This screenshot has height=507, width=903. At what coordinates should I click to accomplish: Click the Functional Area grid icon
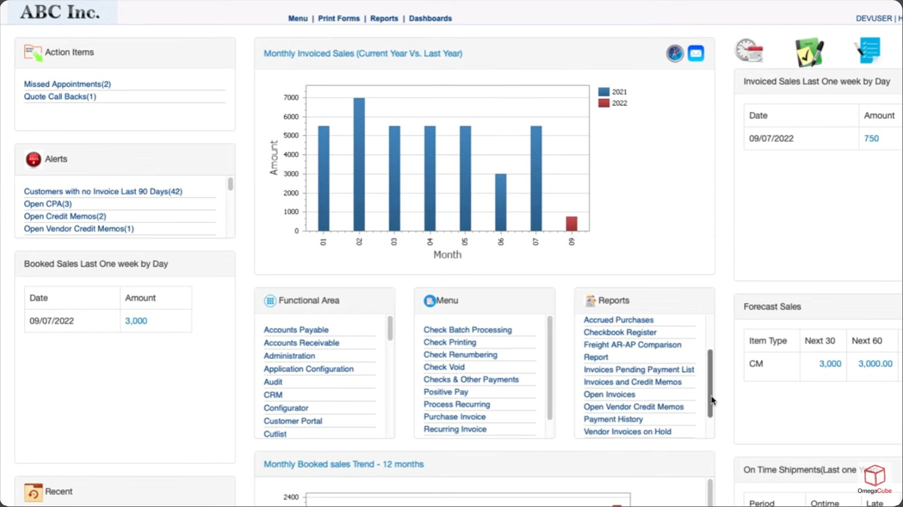point(270,301)
